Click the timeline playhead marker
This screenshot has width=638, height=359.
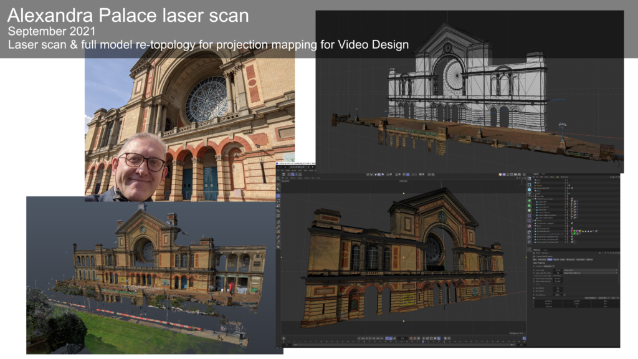(x=423, y=342)
